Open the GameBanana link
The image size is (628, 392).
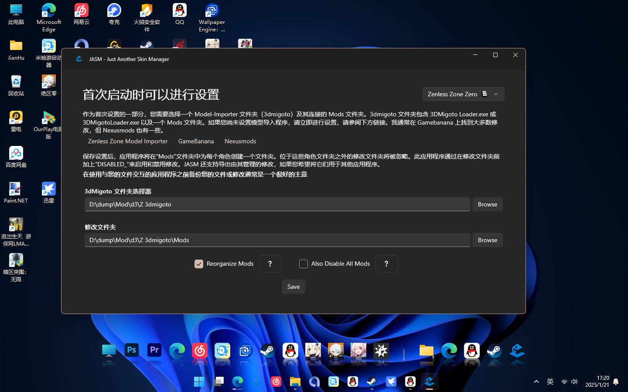[x=195, y=141]
